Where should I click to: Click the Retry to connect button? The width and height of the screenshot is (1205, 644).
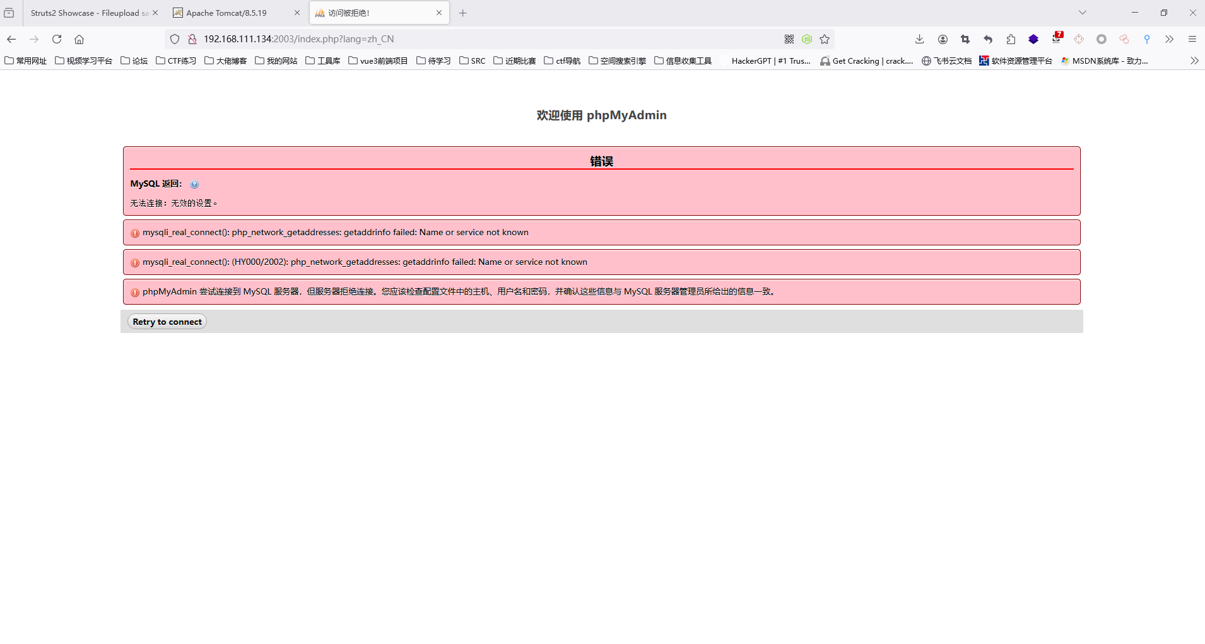pyautogui.click(x=167, y=322)
